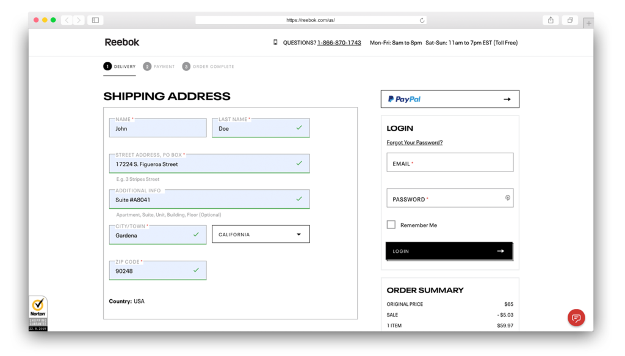Click the Password login field
The image size is (625, 356).
click(450, 198)
